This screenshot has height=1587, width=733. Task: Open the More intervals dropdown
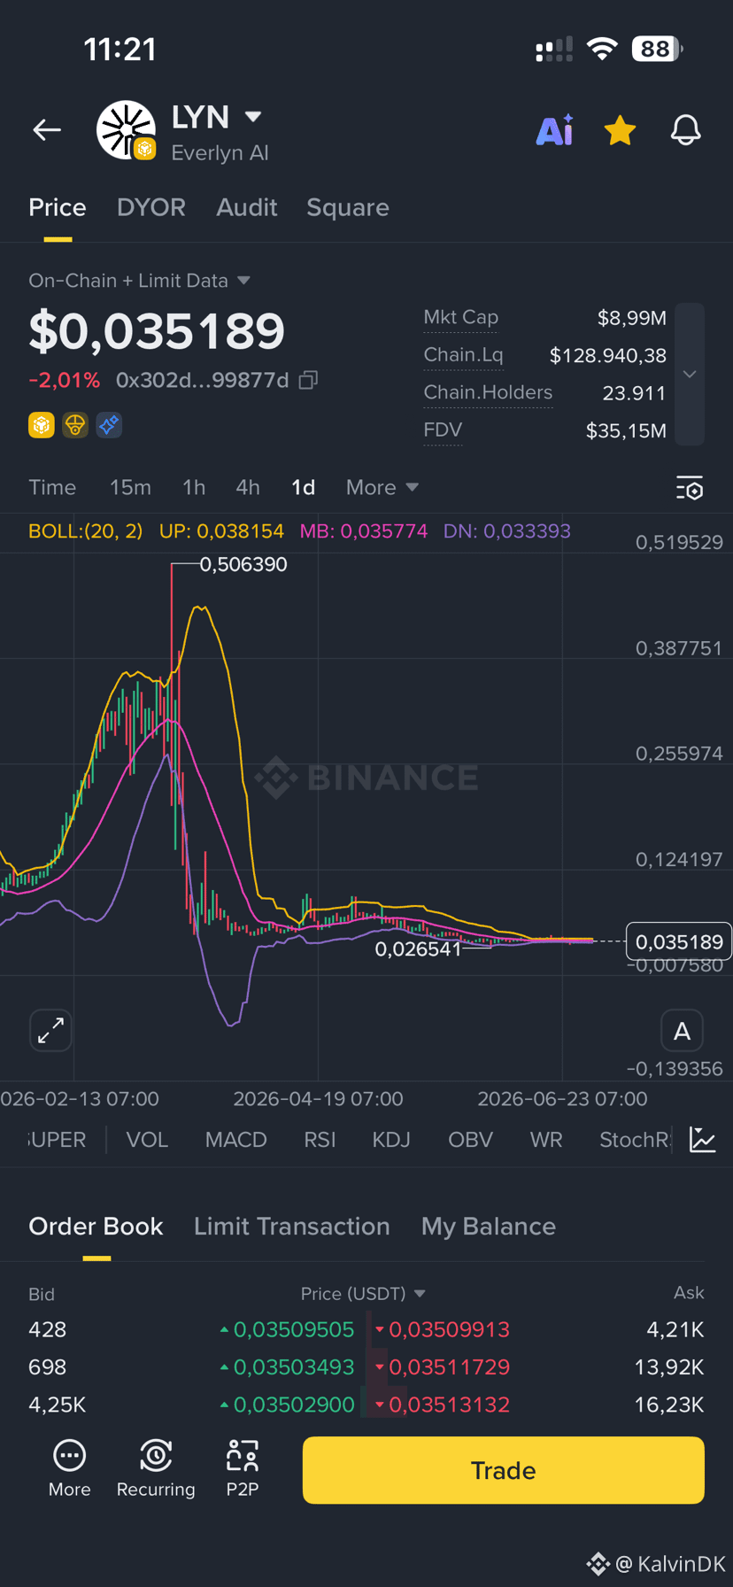tap(382, 487)
